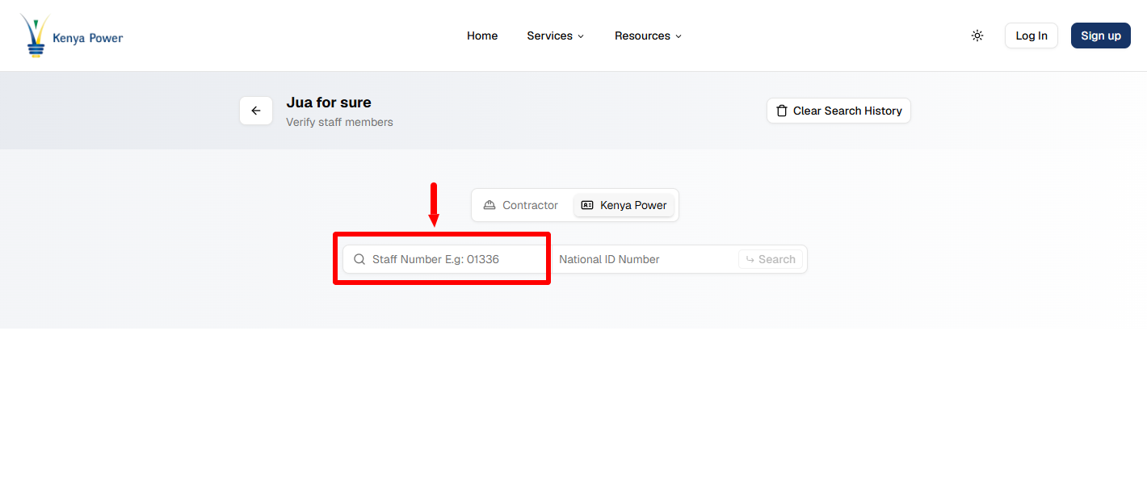
Task: Select the Kenya Power tab
Action: coord(624,205)
